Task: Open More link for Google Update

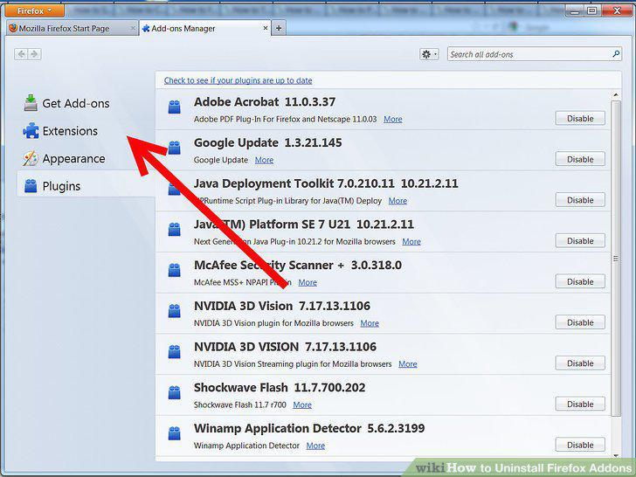Action: [x=264, y=160]
